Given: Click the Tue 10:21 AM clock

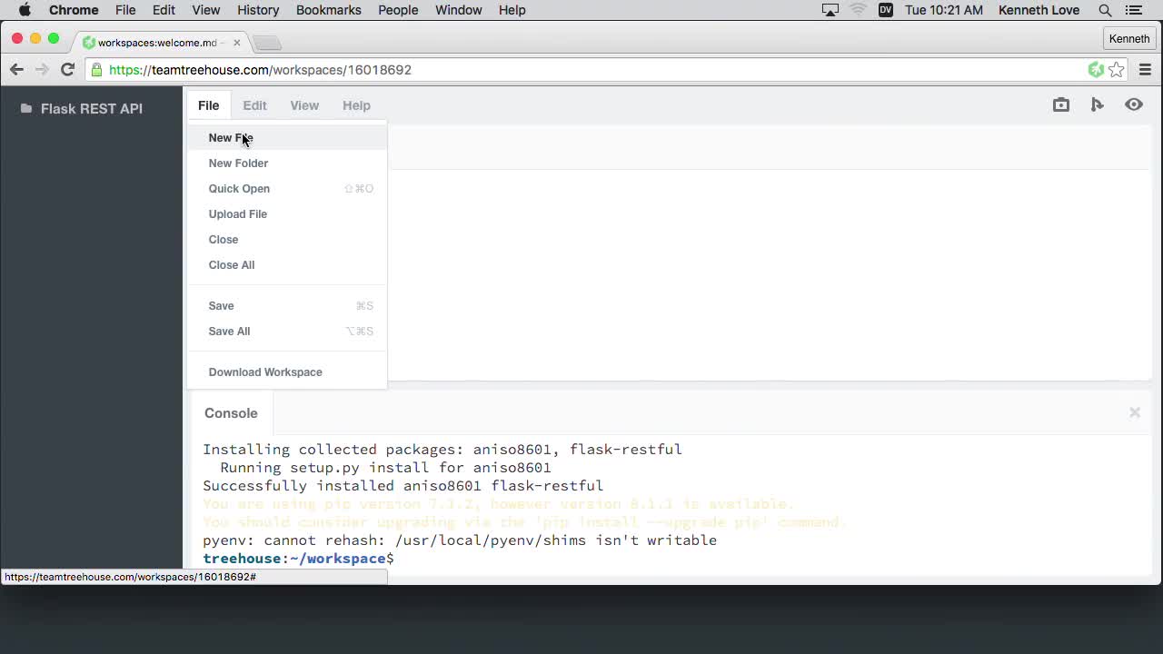Looking at the screenshot, I should point(944,10).
